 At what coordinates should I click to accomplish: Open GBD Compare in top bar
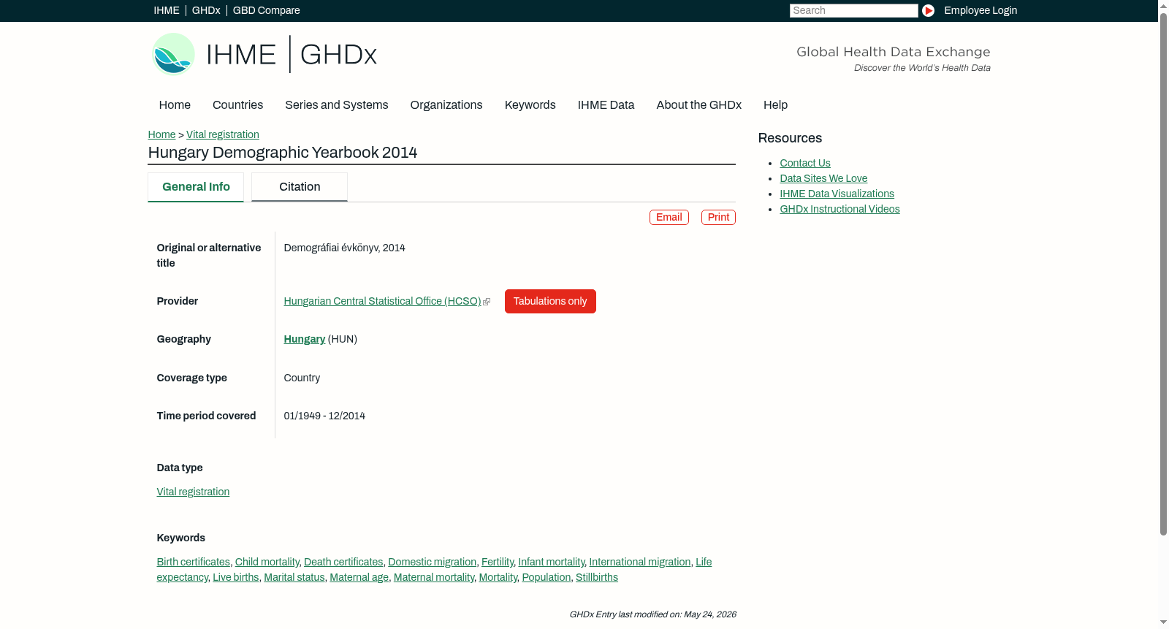(267, 10)
